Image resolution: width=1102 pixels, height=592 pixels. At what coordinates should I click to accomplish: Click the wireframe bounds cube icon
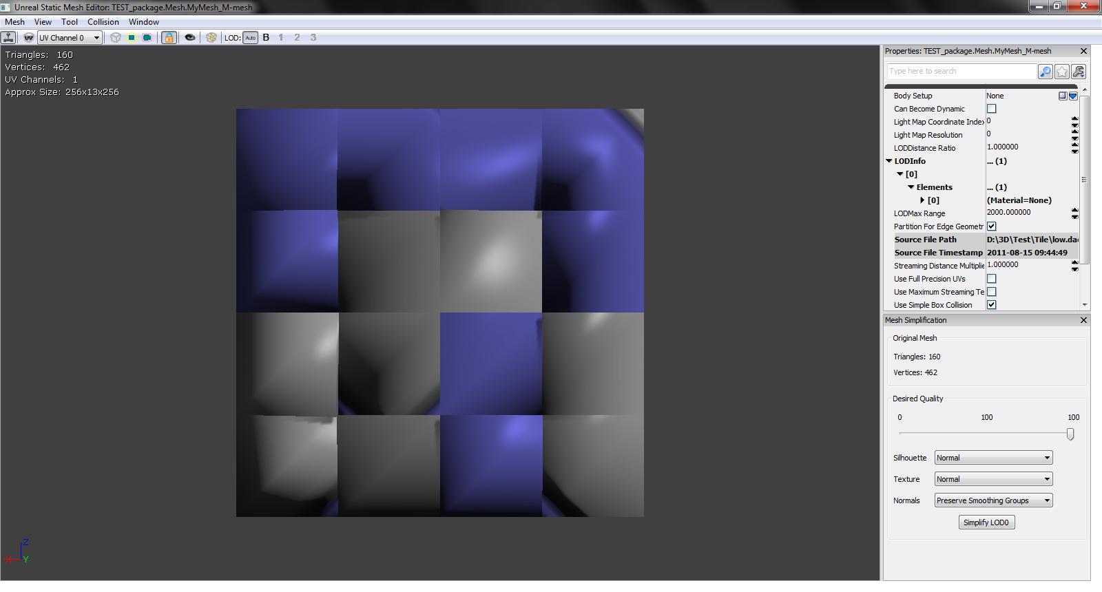pos(116,38)
